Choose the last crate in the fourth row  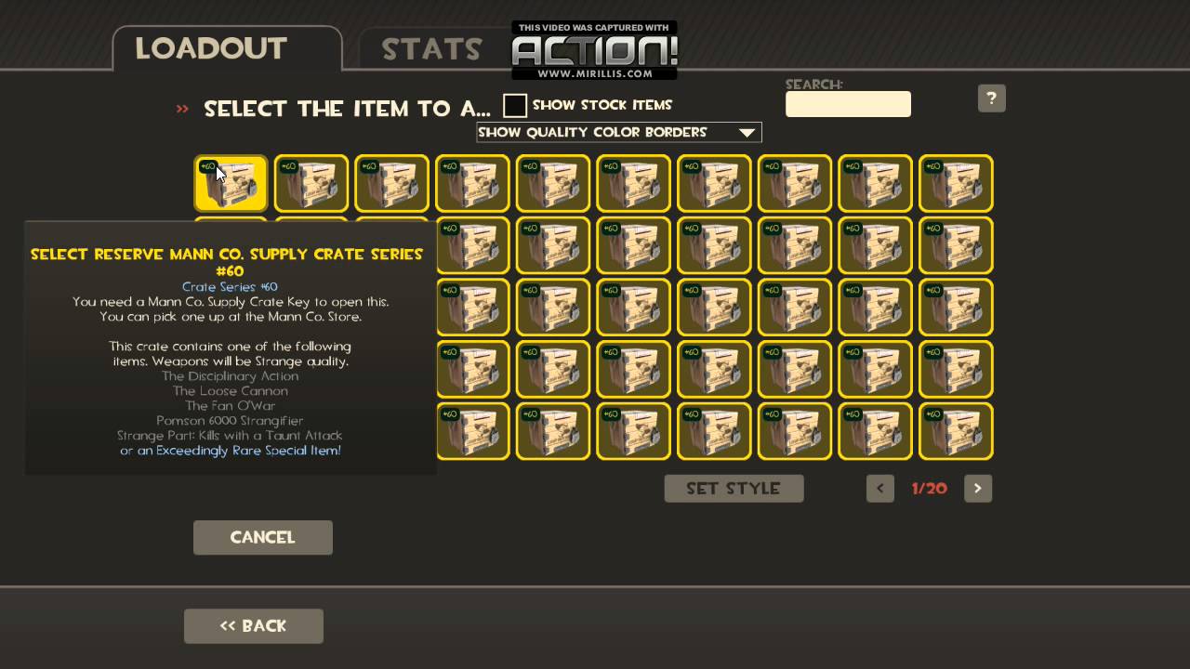pyautogui.click(x=956, y=369)
